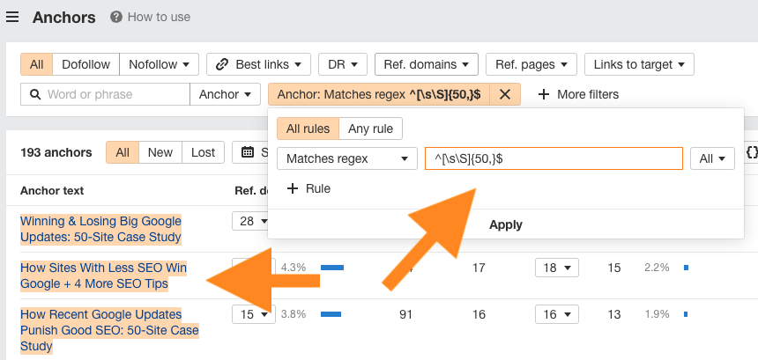Select the Dofollow filter
The width and height of the screenshot is (758, 360).
tap(85, 64)
